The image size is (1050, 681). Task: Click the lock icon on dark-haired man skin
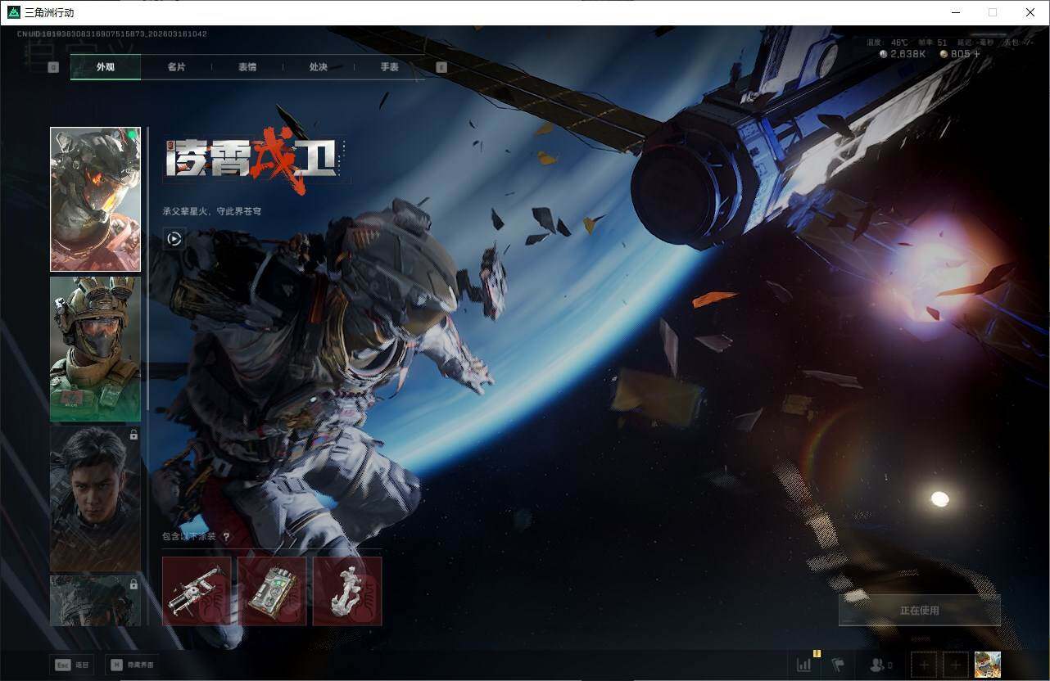134,435
